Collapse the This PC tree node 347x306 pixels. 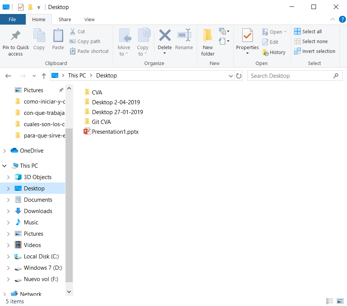5,166
